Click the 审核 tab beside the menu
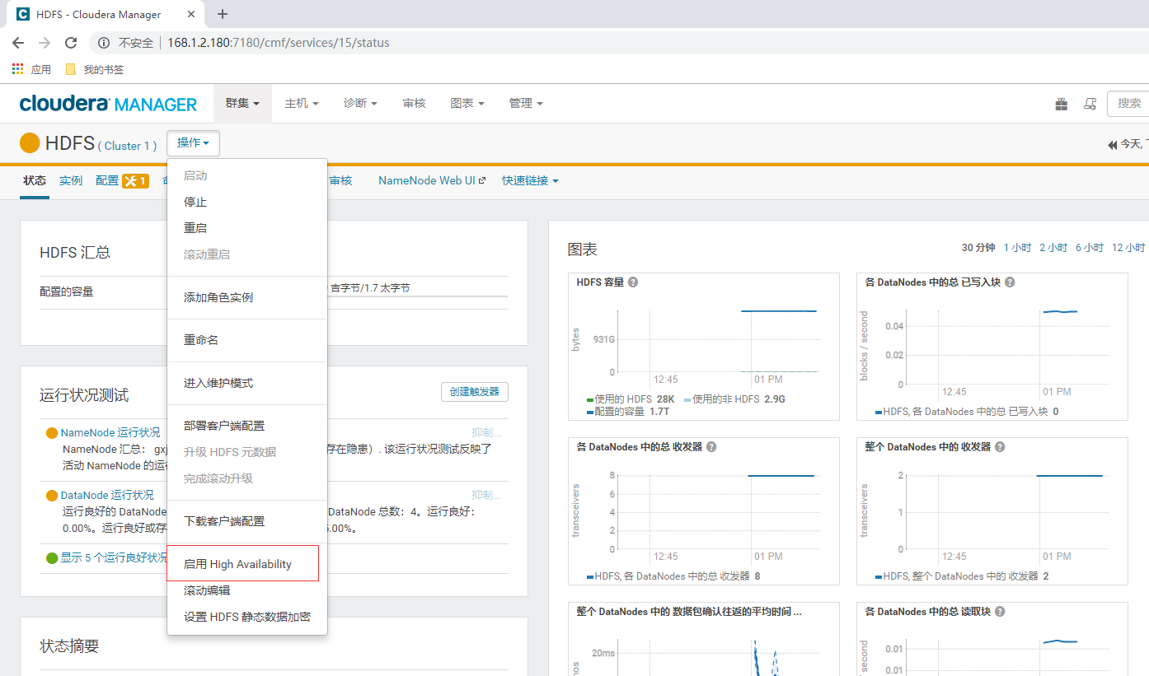1149x676 pixels. pos(340,180)
